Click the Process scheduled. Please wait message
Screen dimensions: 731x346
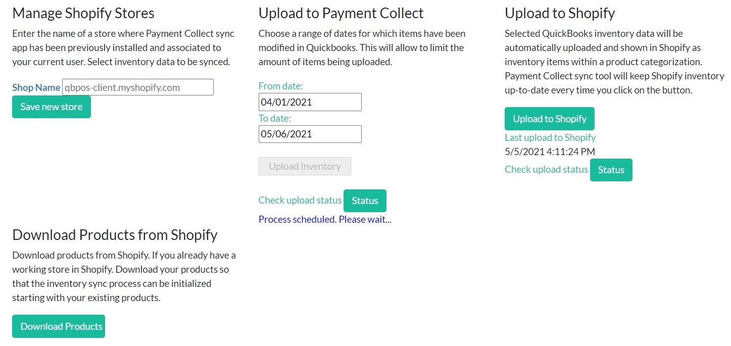(325, 219)
